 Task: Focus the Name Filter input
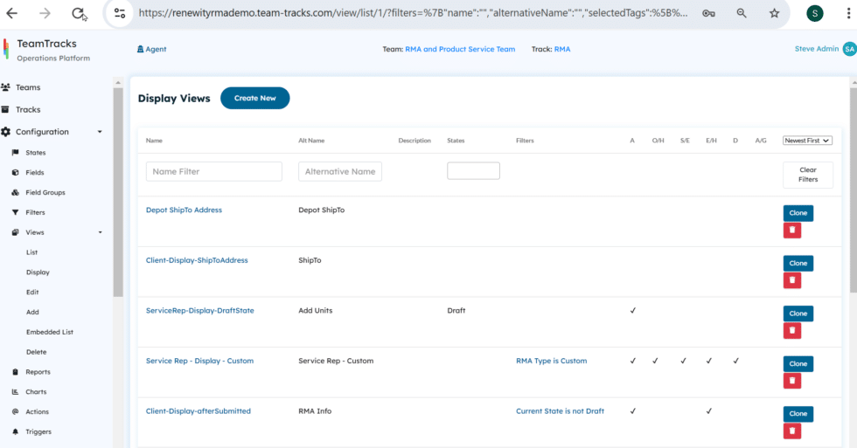[x=213, y=171]
